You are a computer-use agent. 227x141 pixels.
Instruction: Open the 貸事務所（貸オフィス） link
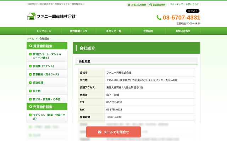tap(47, 74)
